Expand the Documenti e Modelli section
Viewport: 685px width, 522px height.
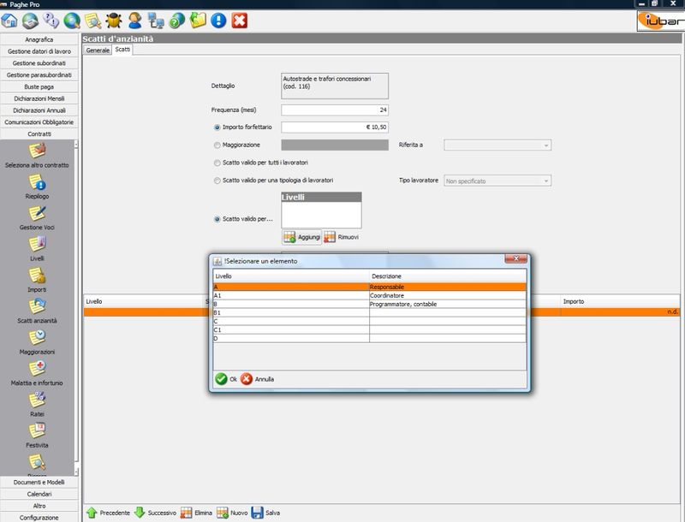39,483
